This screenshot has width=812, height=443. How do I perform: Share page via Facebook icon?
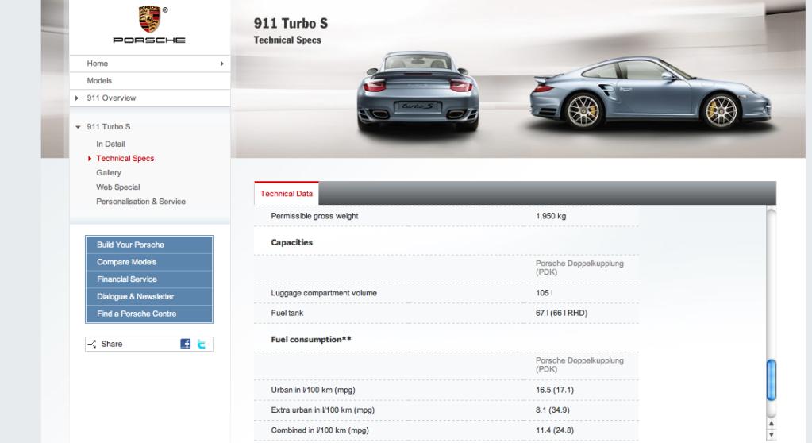point(186,344)
